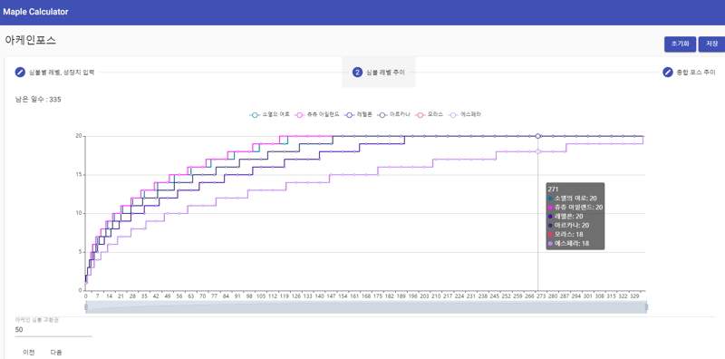Click the 저장 save button
The width and height of the screenshot is (725, 359).
[x=711, y=44]
